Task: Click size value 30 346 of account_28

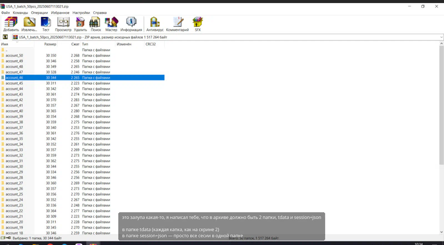Action: click(x=51, y=178)
